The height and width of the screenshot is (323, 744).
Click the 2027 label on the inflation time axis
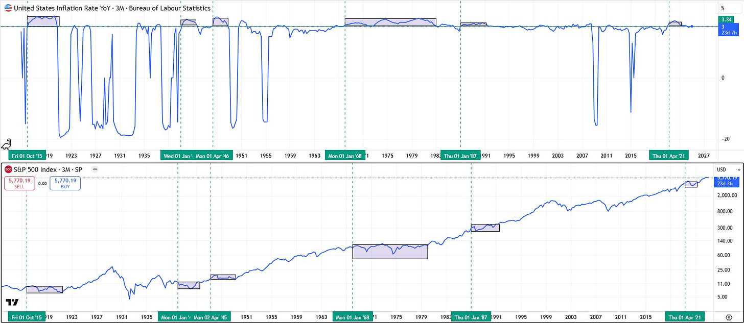tap(704, 155)
